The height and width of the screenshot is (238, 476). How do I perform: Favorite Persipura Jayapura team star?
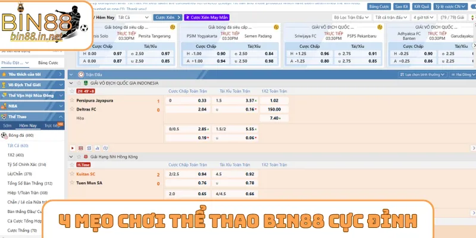(x=72, y=100)
